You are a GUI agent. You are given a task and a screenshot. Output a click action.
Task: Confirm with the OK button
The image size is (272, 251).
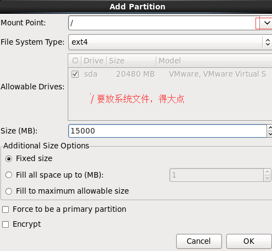pyautogui.click(x=249, y=241)
